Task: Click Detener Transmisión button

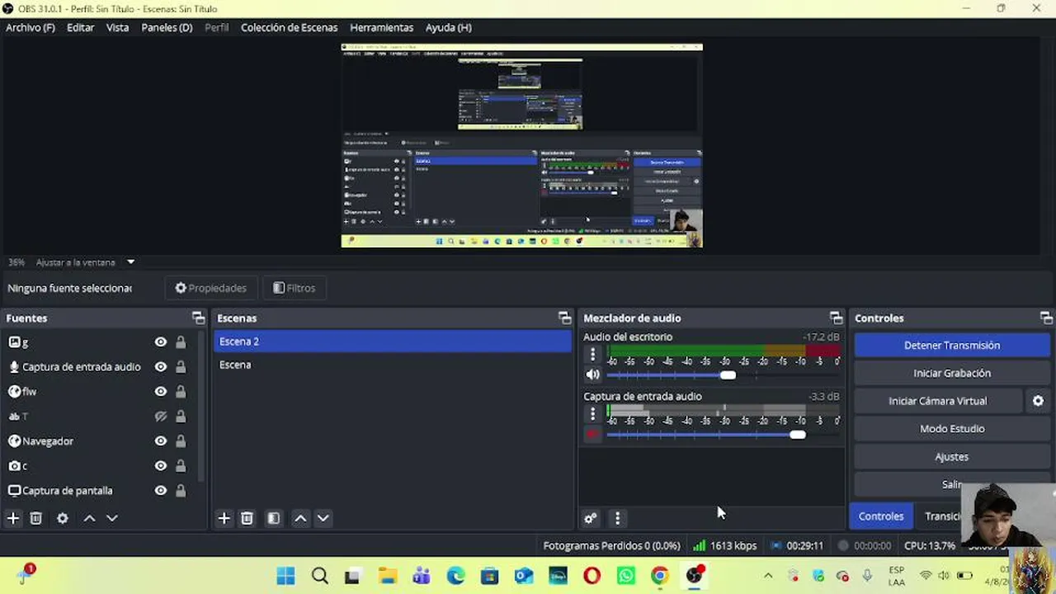Action: tap(952, 346)
